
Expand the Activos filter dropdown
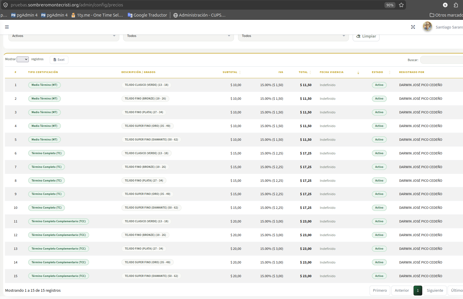pyautogui.click(x=64, y=36)
